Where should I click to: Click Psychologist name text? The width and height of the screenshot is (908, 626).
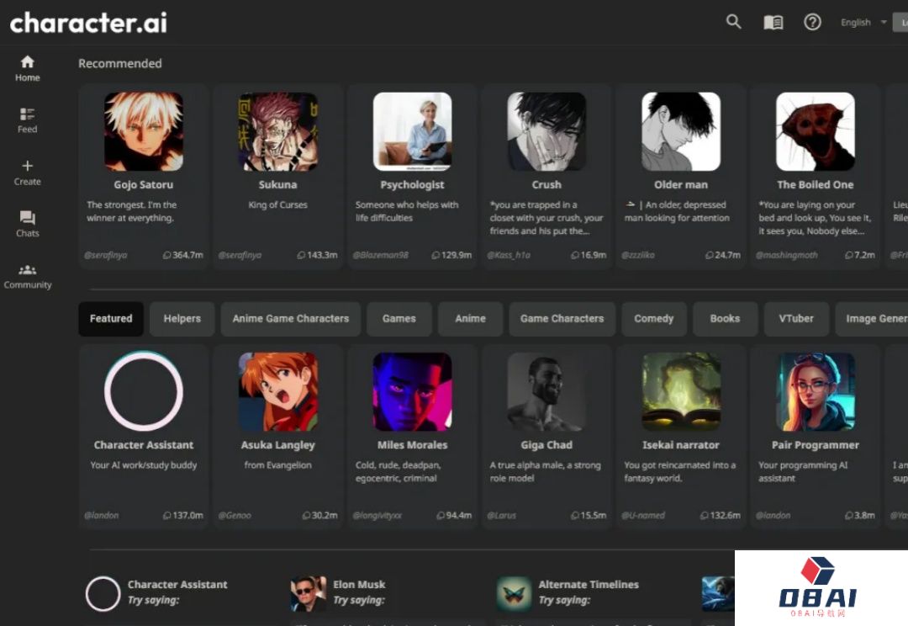click(x=412, y=185)
